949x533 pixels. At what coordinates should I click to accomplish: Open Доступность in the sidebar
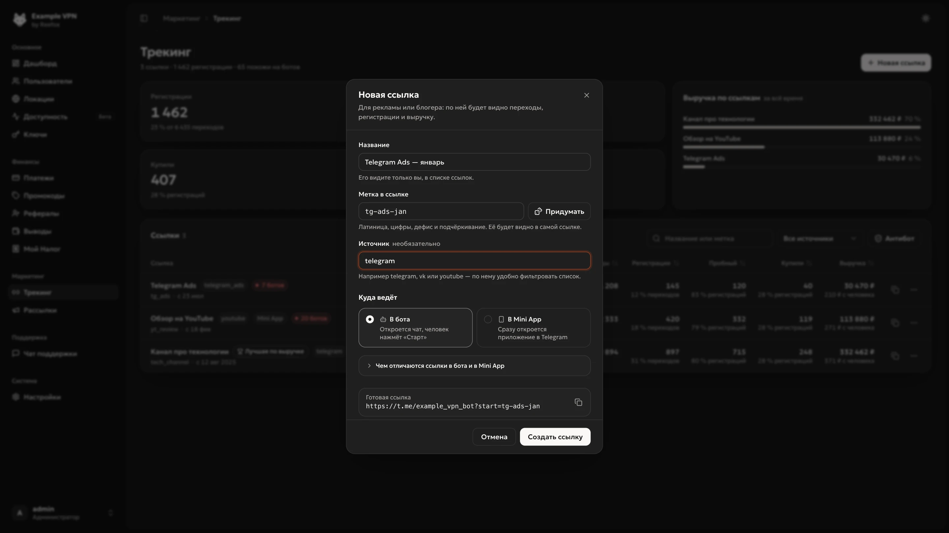63,117
